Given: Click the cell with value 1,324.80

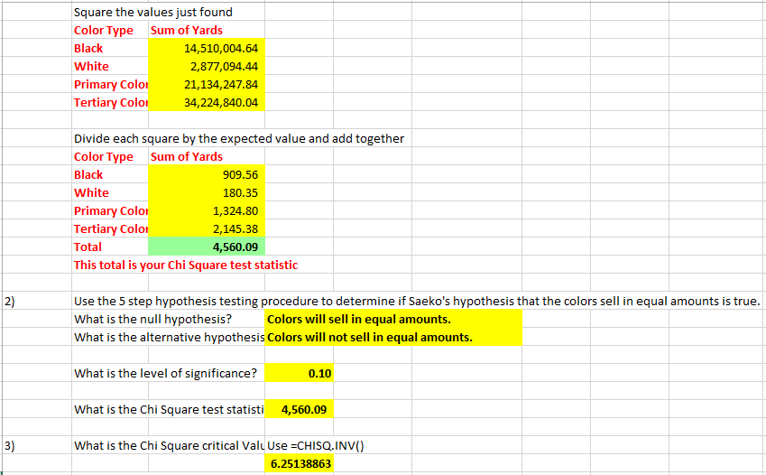Looking at the screenshot, I should (x=207, y=210).
